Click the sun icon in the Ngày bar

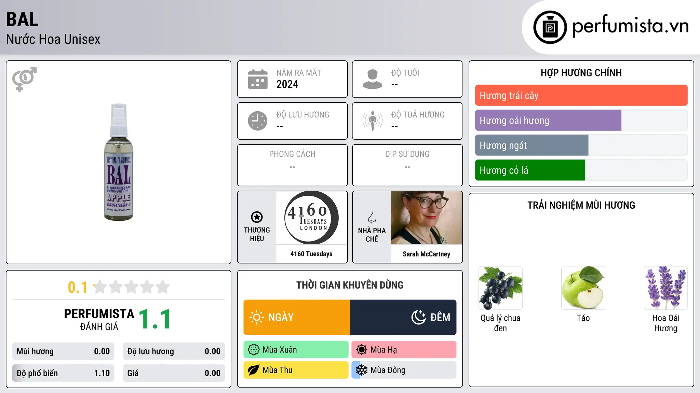(x=257, y=317)
